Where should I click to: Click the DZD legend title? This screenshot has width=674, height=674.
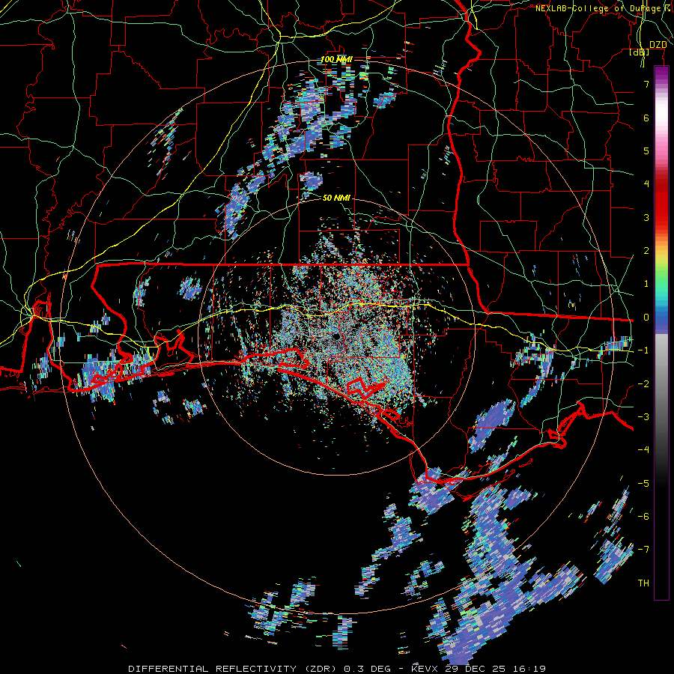point(658,45)
